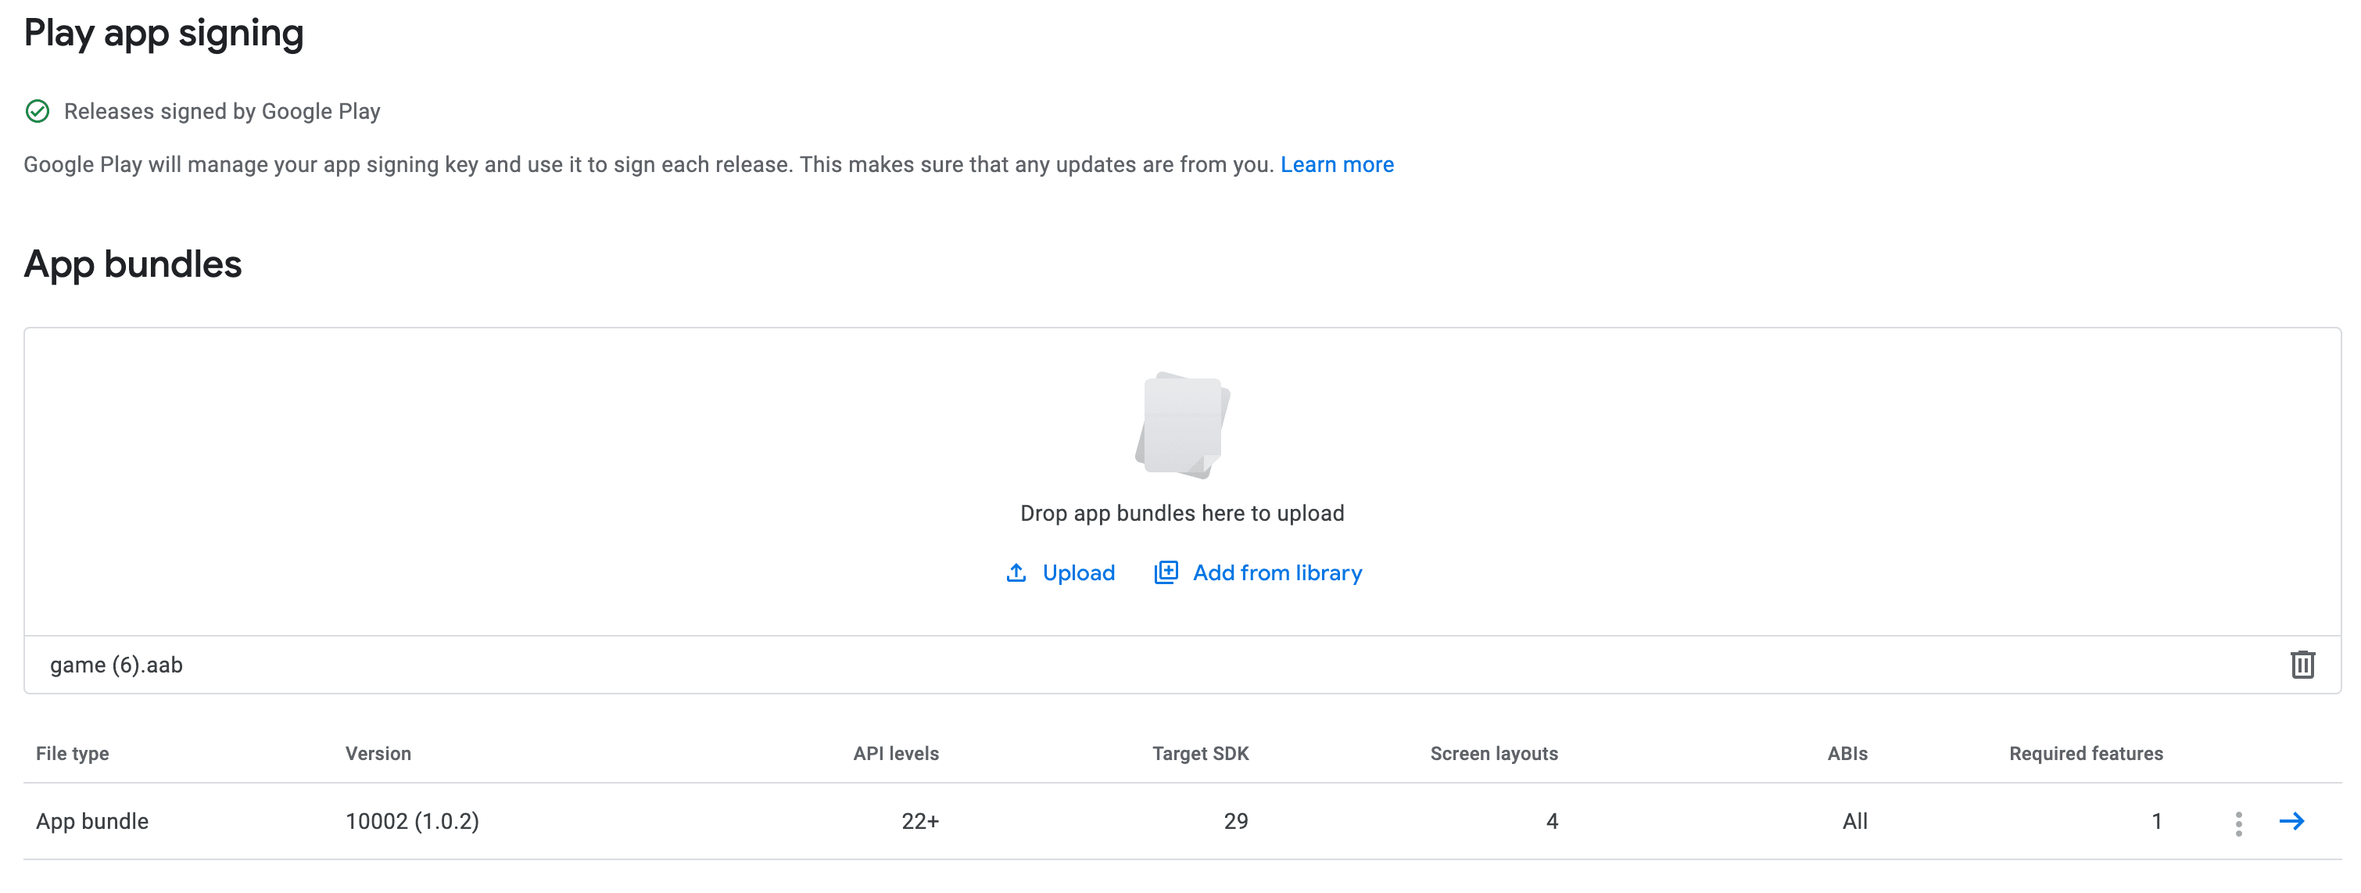Image resolution: width=2361 pixels, height=893 pixels.
Task: Select the Target SDK column header
Action: (1200, 754)
